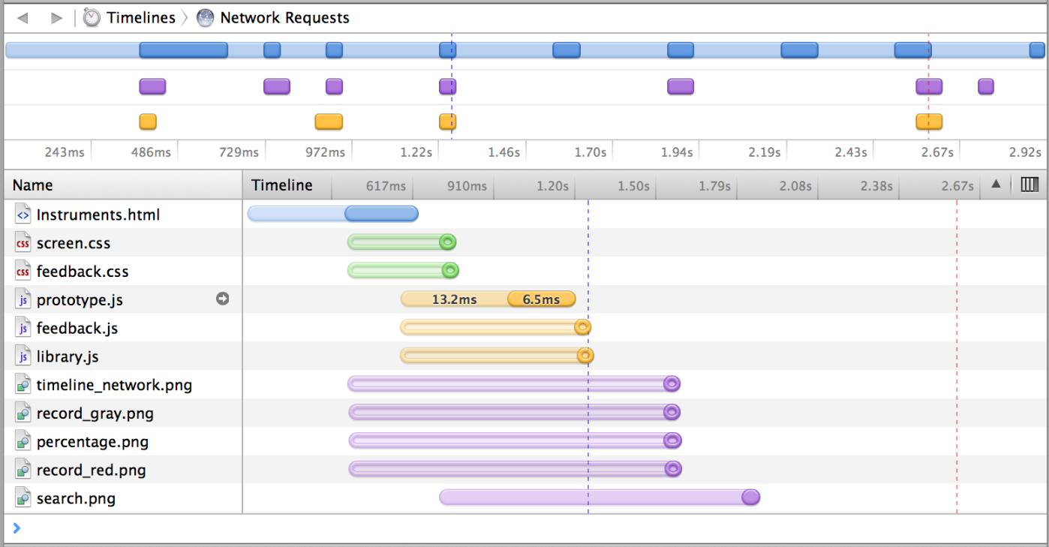Click the Timeline column header label

click(x=281, y=185)
